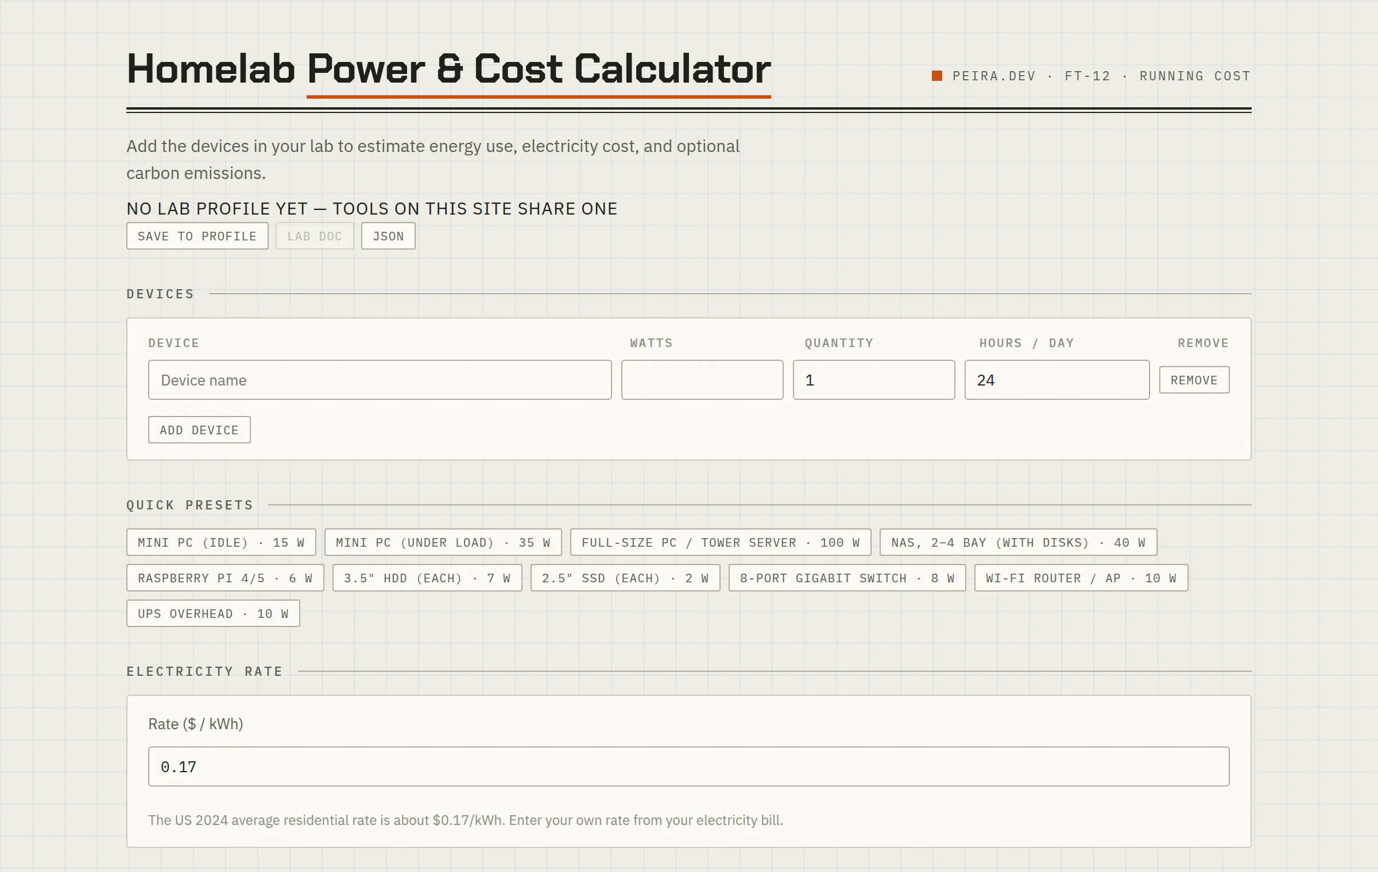Click the JSON button
The height and width of the screenshot is (872, 1378).
(x=388, y=236)
